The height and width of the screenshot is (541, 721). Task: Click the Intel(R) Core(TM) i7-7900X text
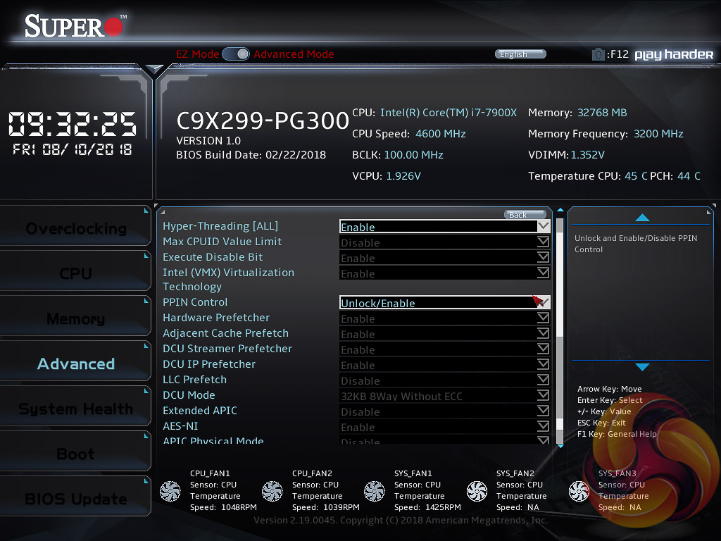pos(449,113)
